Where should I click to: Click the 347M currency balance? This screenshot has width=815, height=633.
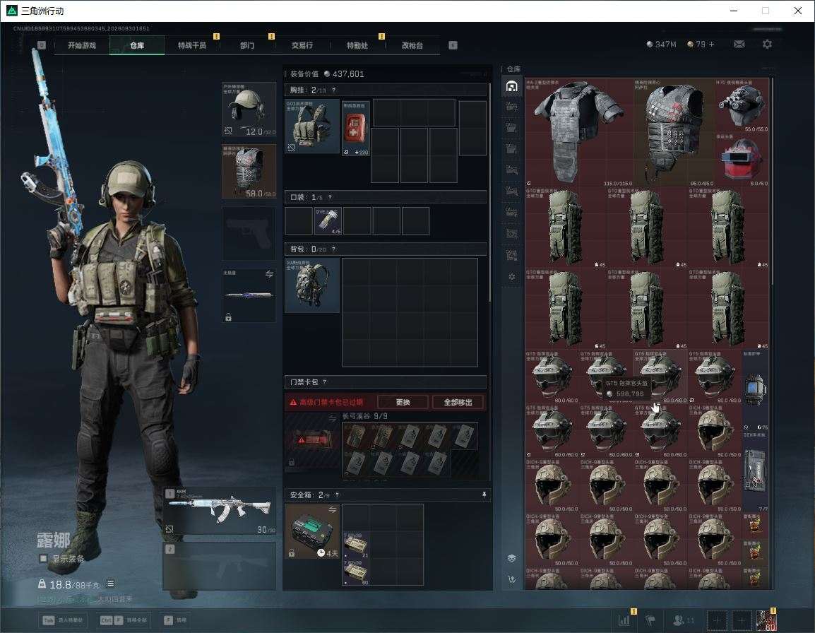(661, 45)
